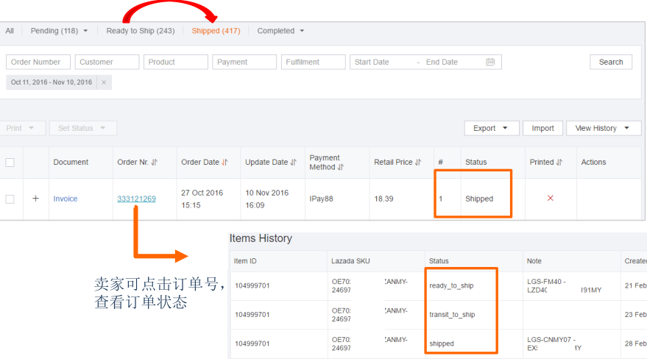Click the Document column header
This screenshot has height=359, width=647.
point(71,163)
